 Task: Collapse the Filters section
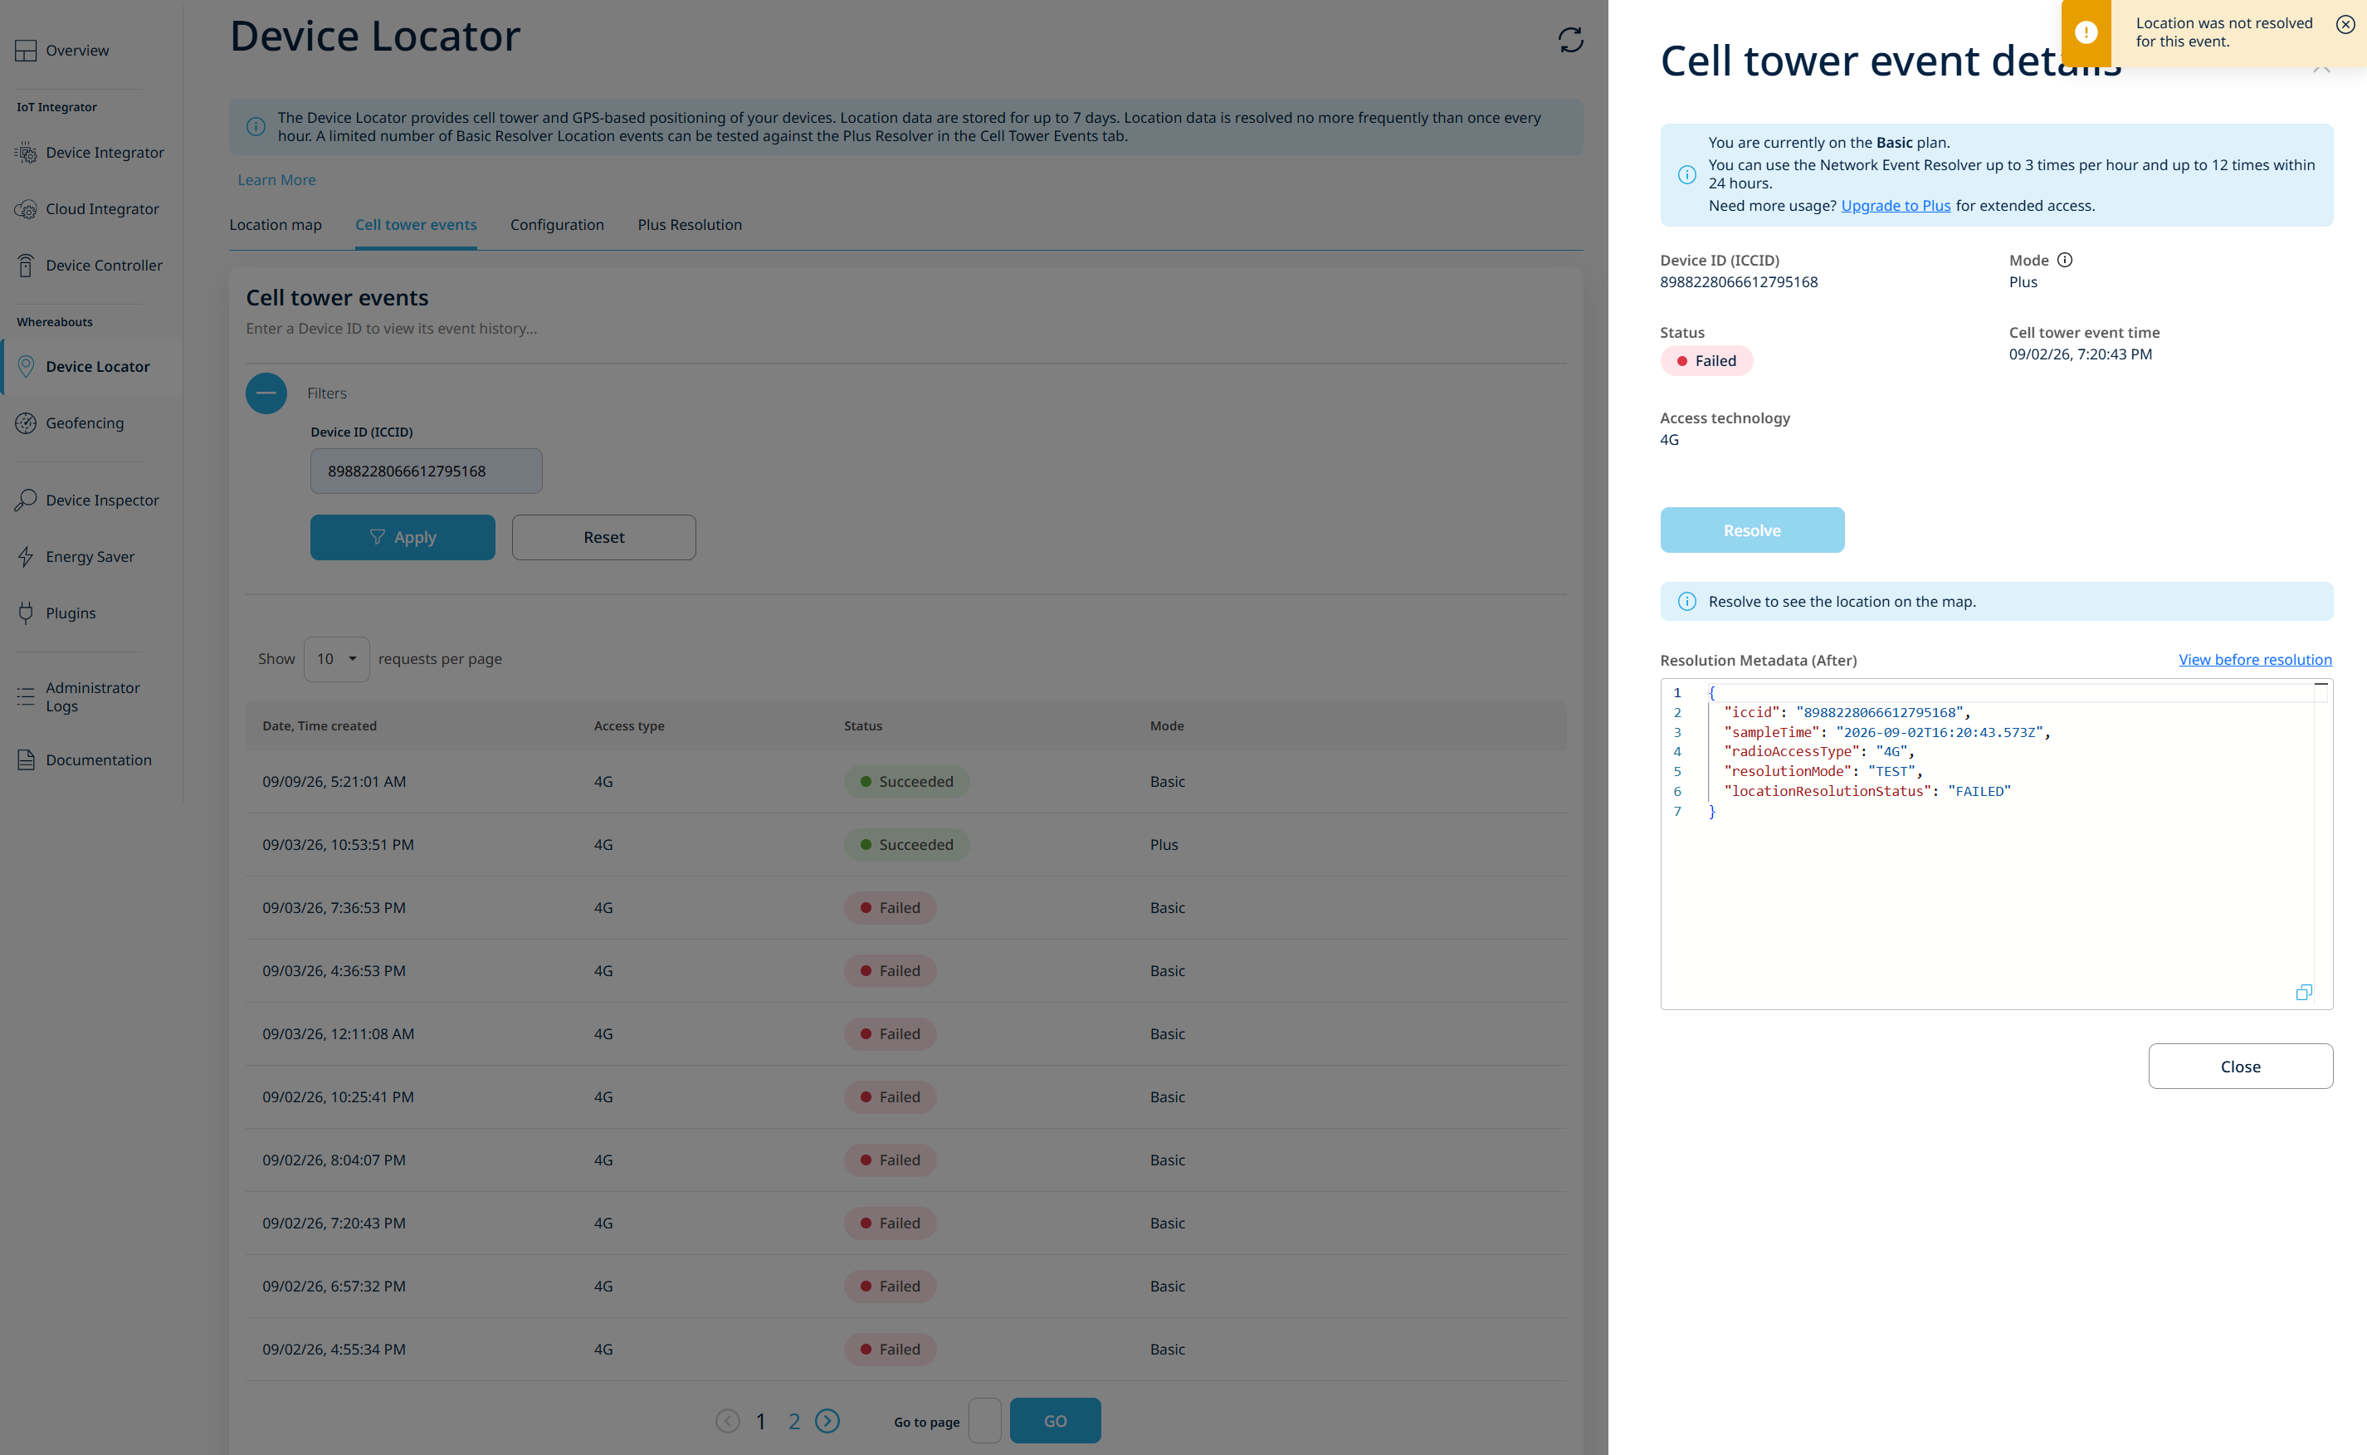266,393
